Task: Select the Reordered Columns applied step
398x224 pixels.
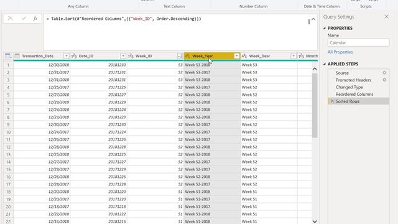Action: [354, 94]
